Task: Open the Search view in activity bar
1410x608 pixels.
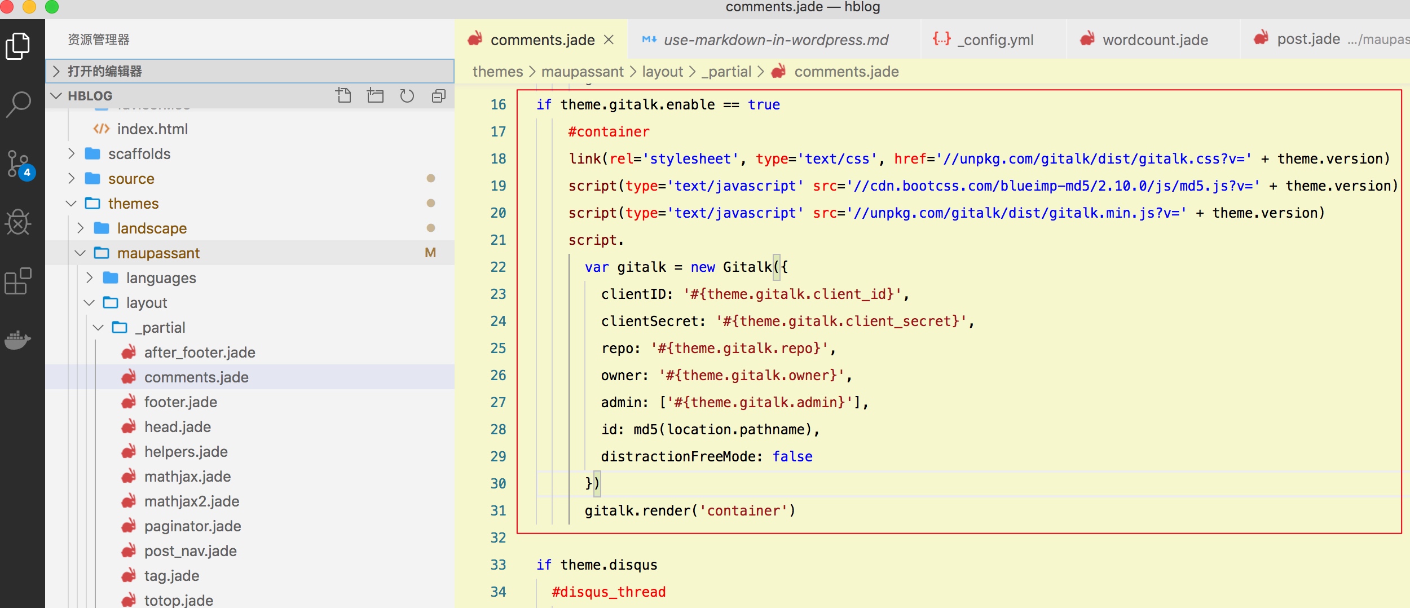Action: click(18, 104)
